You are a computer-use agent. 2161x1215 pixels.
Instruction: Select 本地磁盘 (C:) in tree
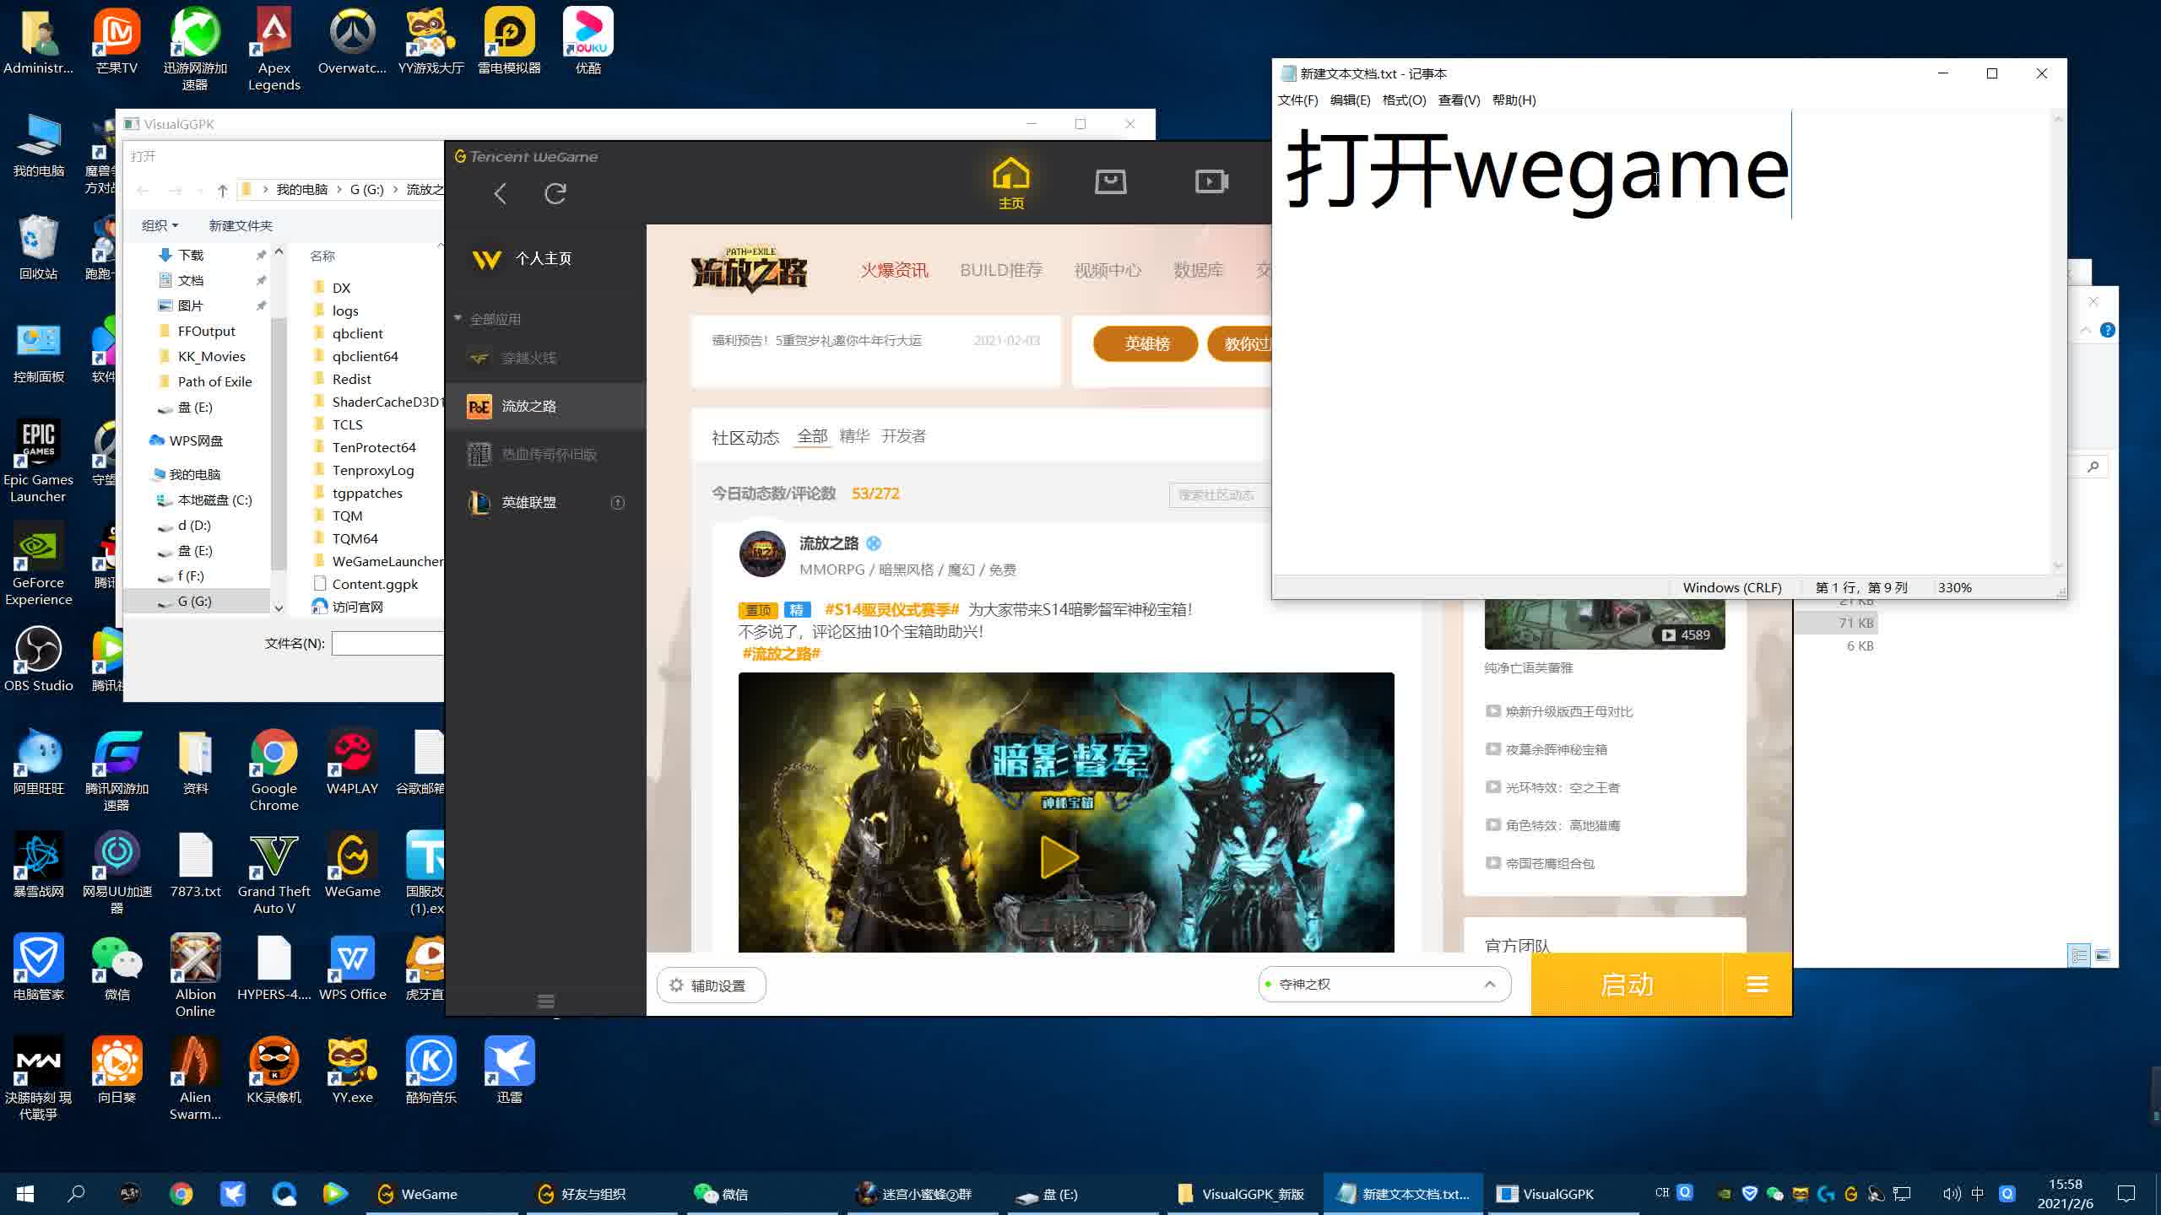(x=214, y=500)
